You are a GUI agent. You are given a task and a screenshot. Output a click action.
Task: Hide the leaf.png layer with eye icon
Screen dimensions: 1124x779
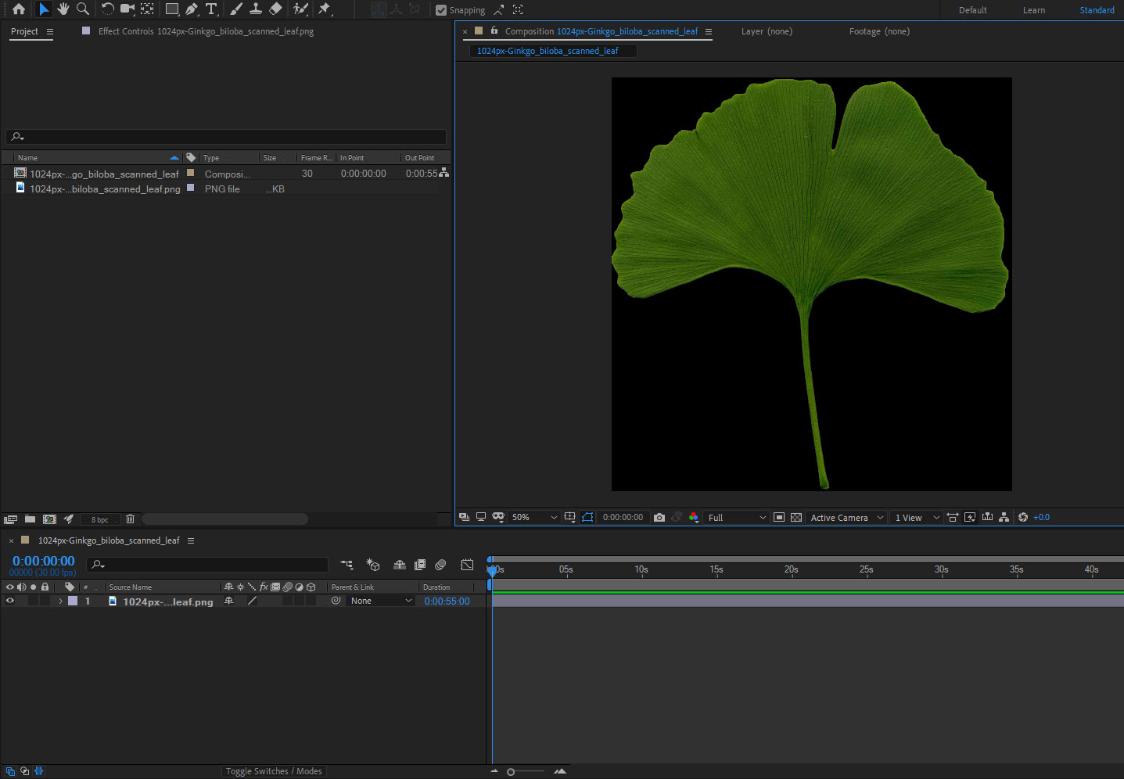point(10,601)
